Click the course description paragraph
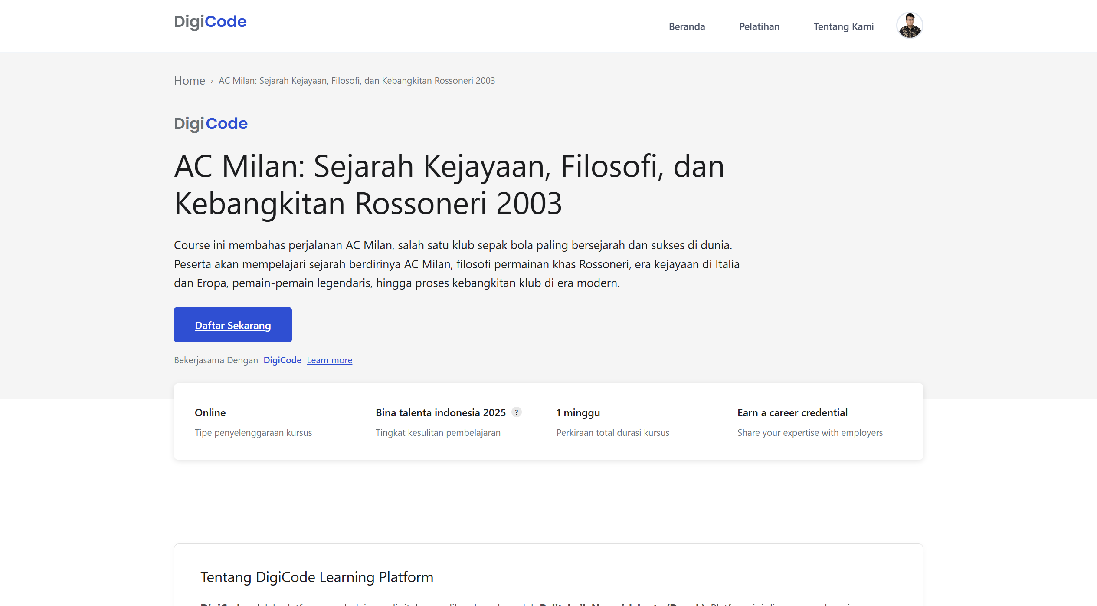1097x606 pixels. coord(456,264)
